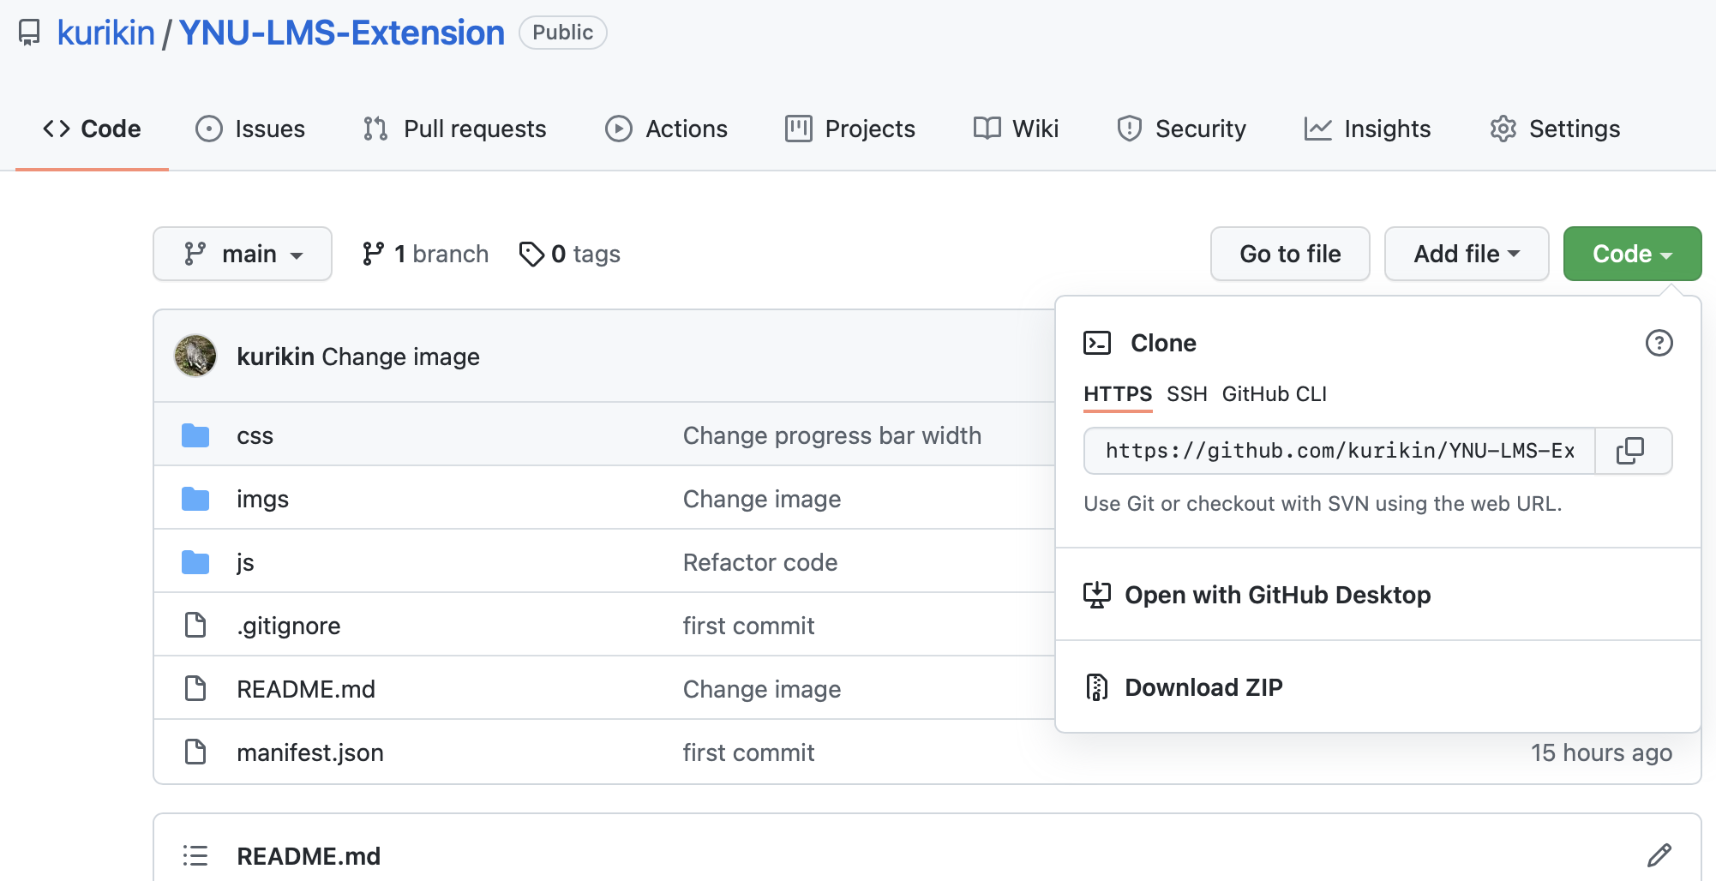
Task: Collapse the green Code dropdown
Action: click(x=1631, y=254)
